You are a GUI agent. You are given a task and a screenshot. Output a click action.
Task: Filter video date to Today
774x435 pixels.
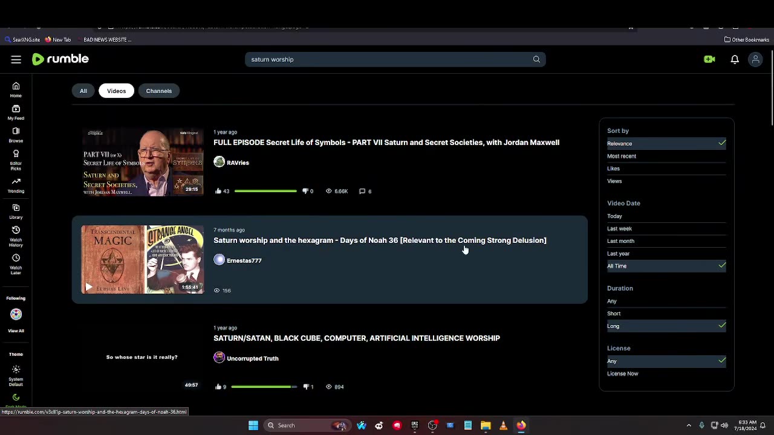666,216
